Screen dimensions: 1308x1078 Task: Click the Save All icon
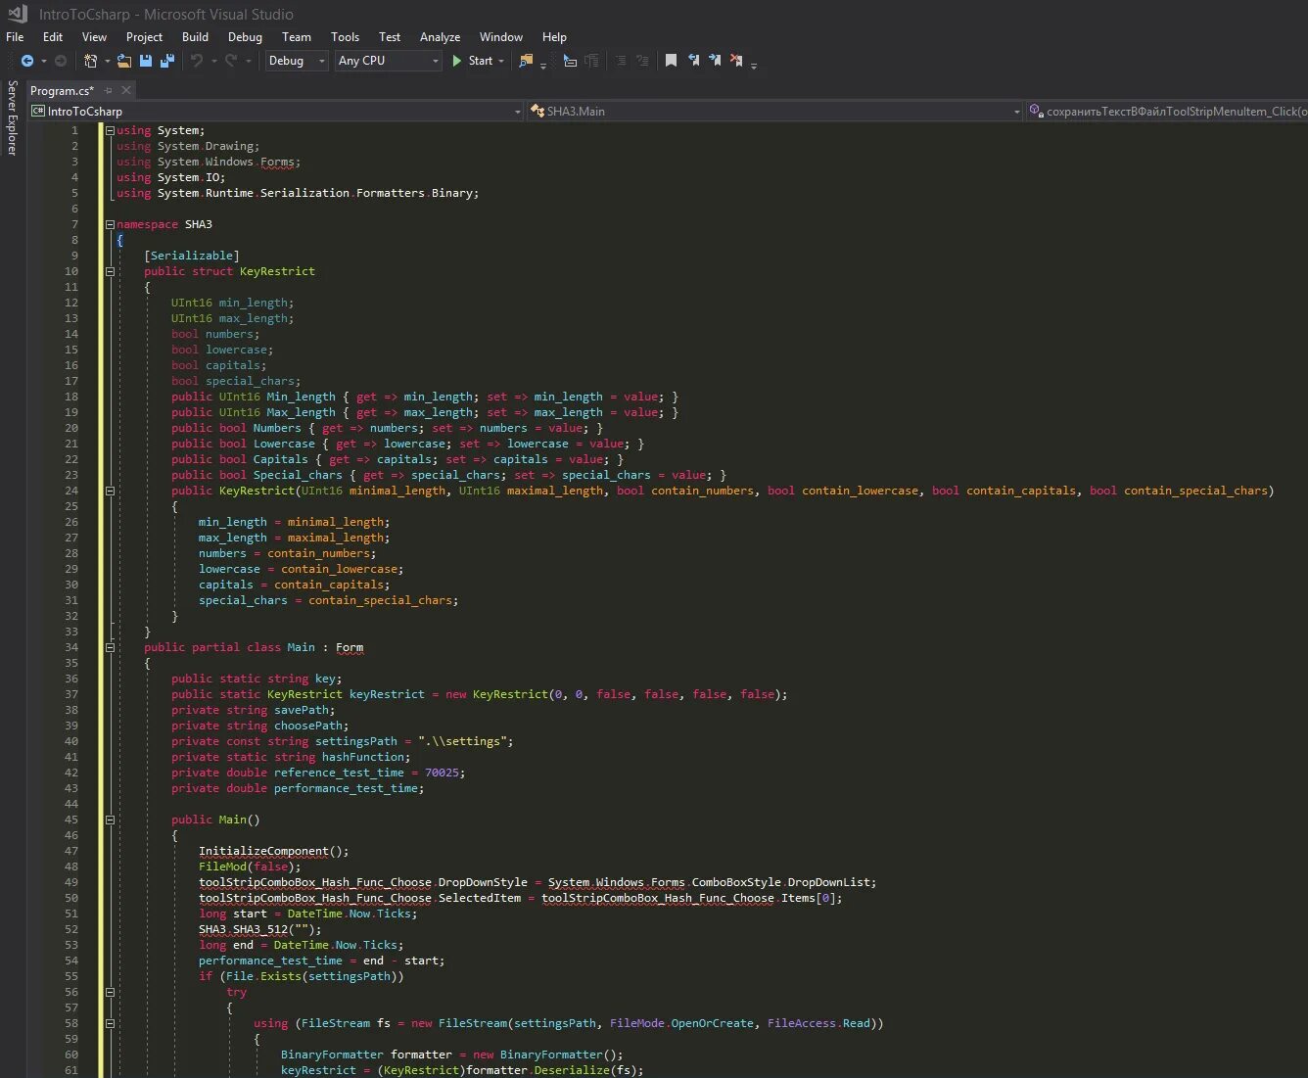coord(167,61)
